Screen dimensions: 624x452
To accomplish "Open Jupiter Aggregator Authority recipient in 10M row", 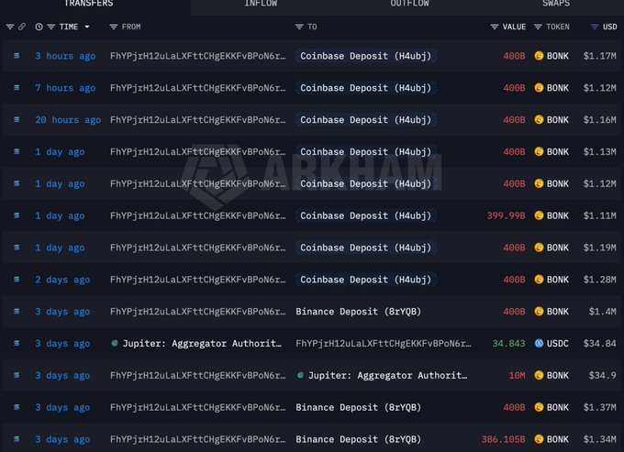I will [388, 376].
